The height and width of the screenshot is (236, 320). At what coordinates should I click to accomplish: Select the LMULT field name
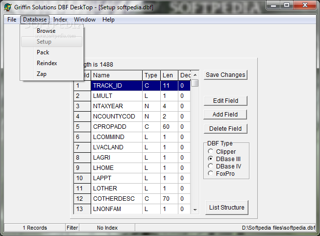pos(117,96)
